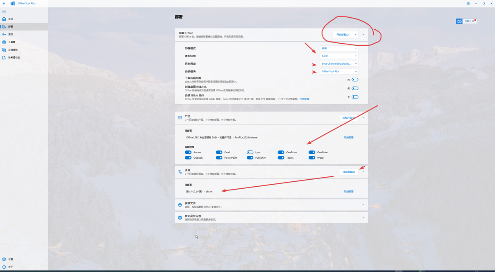Disable the PowerPoint switch

[x=219, y=158]
